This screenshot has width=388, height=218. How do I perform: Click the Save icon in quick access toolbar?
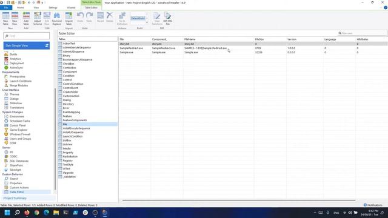click(8, 2)
